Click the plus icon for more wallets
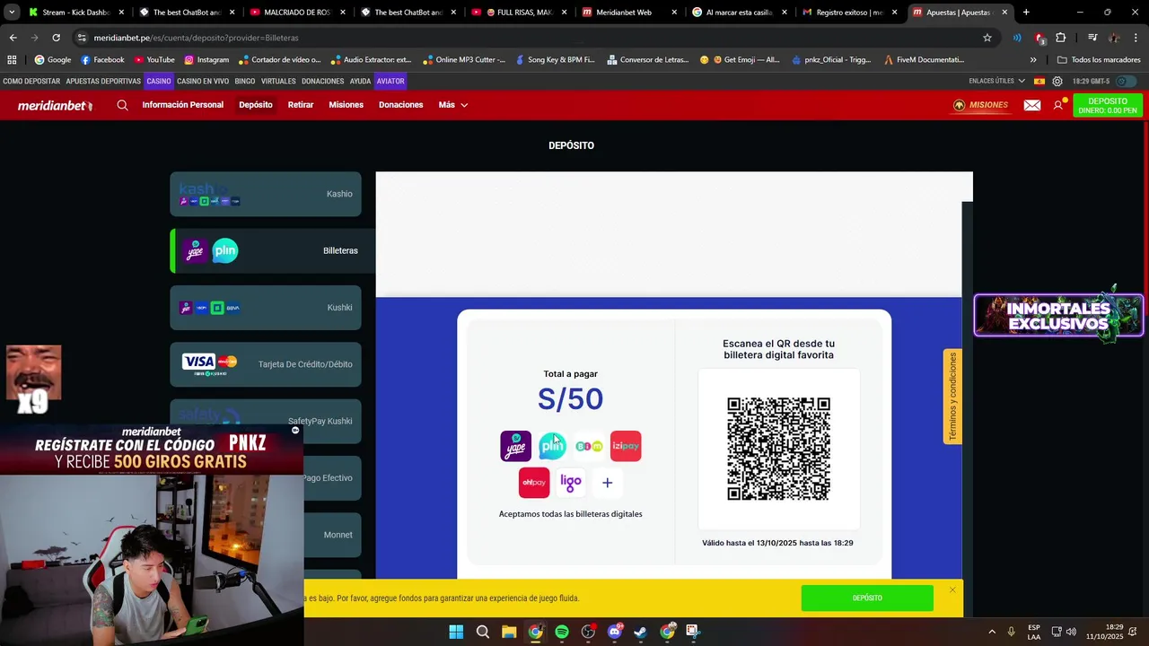This screenshot has width=1149, height=646. [x=608, y=483]
